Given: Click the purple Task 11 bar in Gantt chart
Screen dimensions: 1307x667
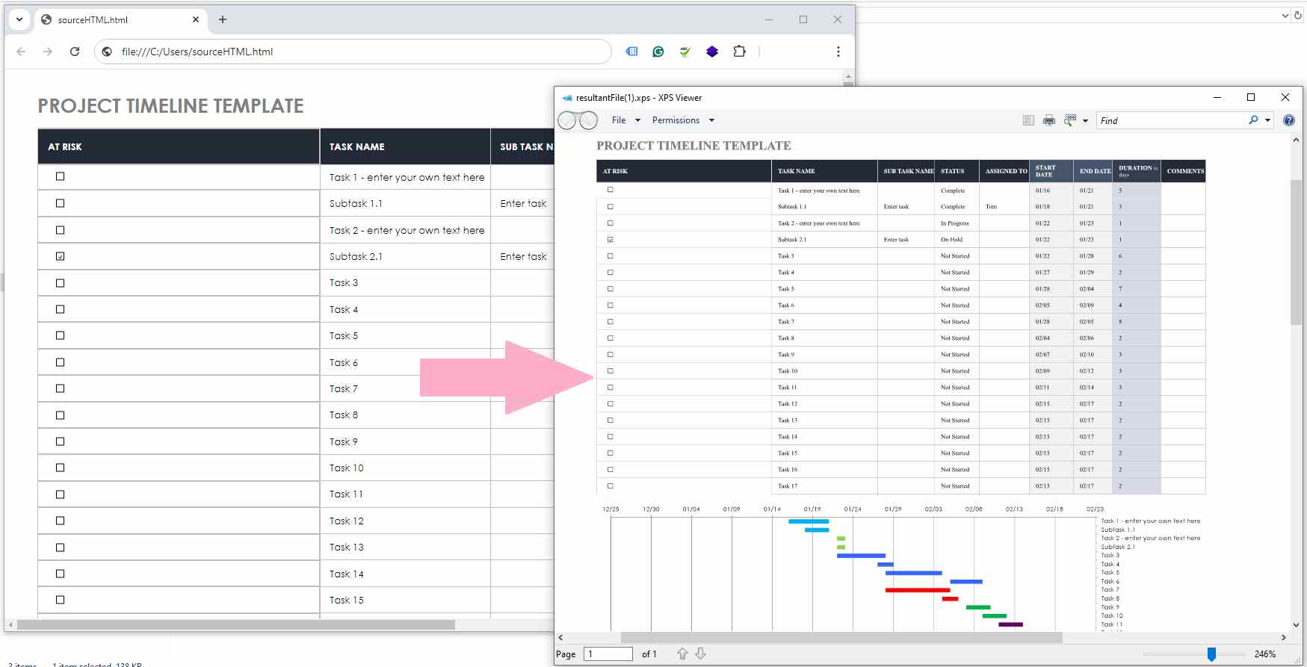Looking at the screenshot, I should tap(1010, 624).
